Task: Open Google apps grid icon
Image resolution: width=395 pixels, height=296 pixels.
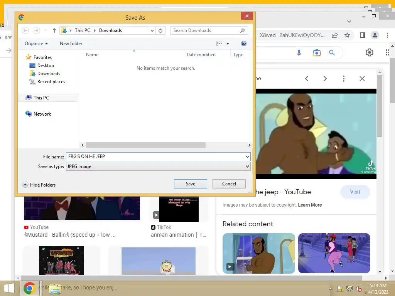Action: (387, 52)
